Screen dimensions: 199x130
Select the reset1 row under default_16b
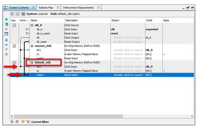102,75
